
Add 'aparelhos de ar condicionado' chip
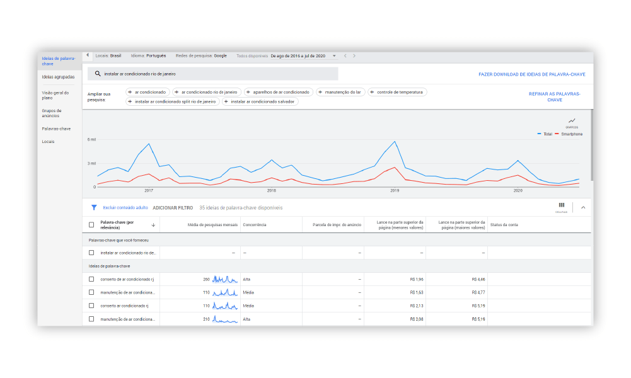point(279,92)
